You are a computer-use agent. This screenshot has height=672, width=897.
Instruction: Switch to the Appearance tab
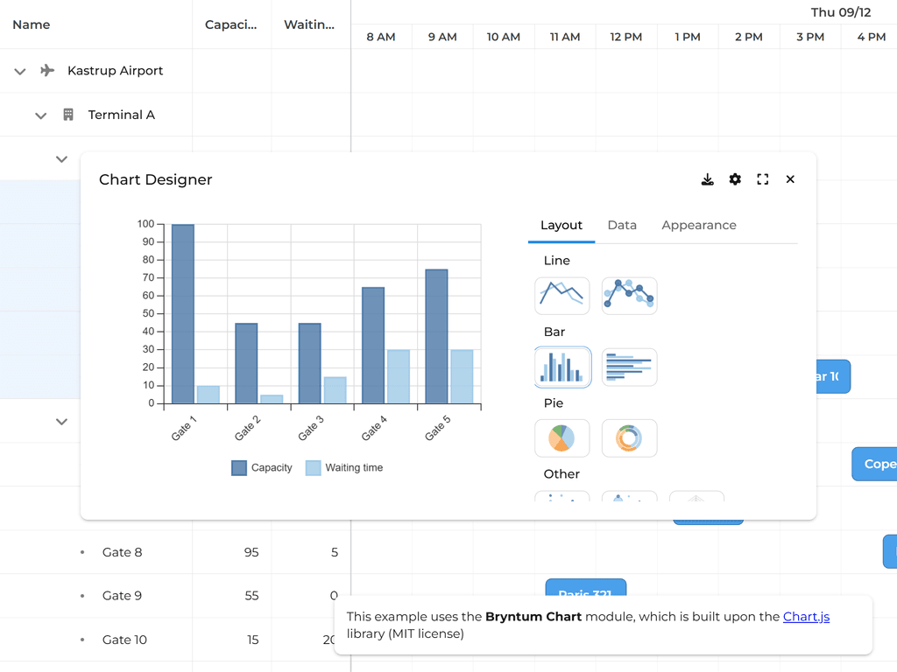pos(698,225)
